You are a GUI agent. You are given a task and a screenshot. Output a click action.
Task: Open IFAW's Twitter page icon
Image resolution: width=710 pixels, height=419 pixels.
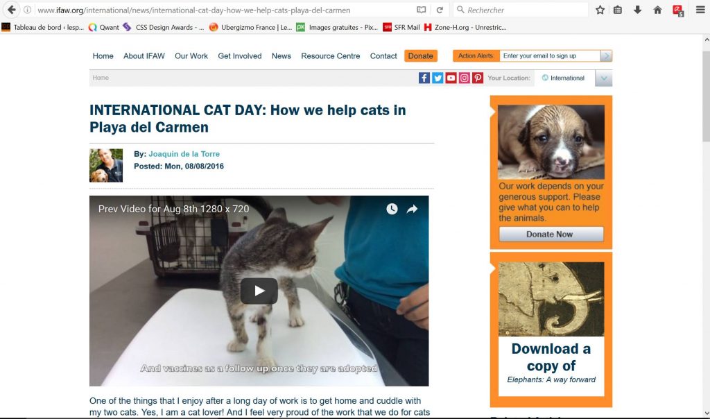438,78
